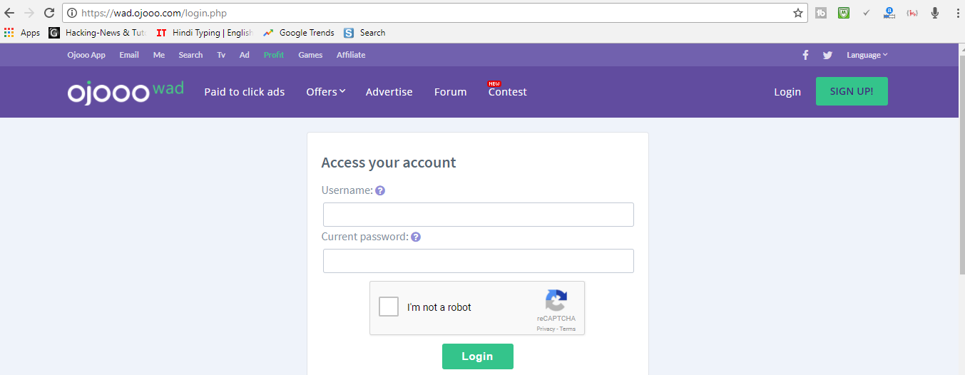The image size is (965, 375).
Task: Open the Offers dropdown menu
Action: tap(326, 92)
